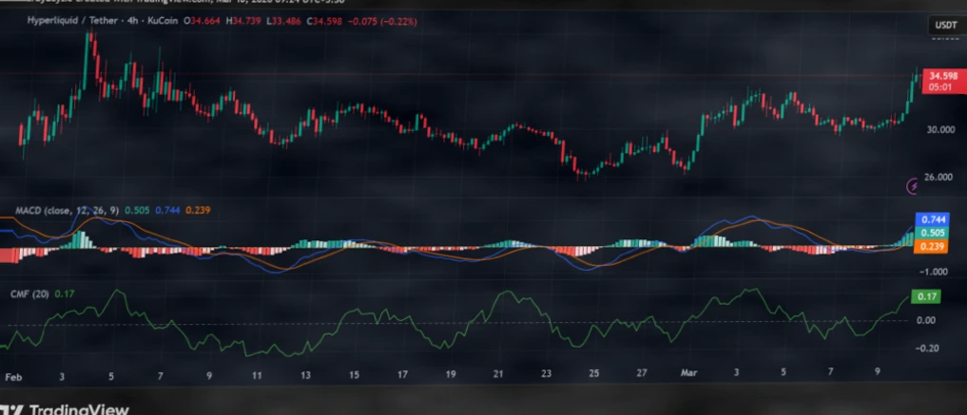967x415 pixels.
Task: Click the Feb label on time axis
Action: coord(13,377)
